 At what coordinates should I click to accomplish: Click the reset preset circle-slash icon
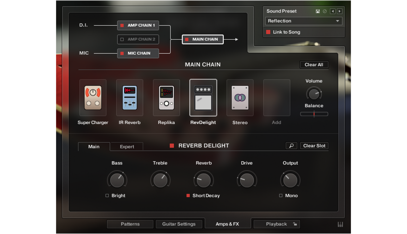(x=325, y=11)
